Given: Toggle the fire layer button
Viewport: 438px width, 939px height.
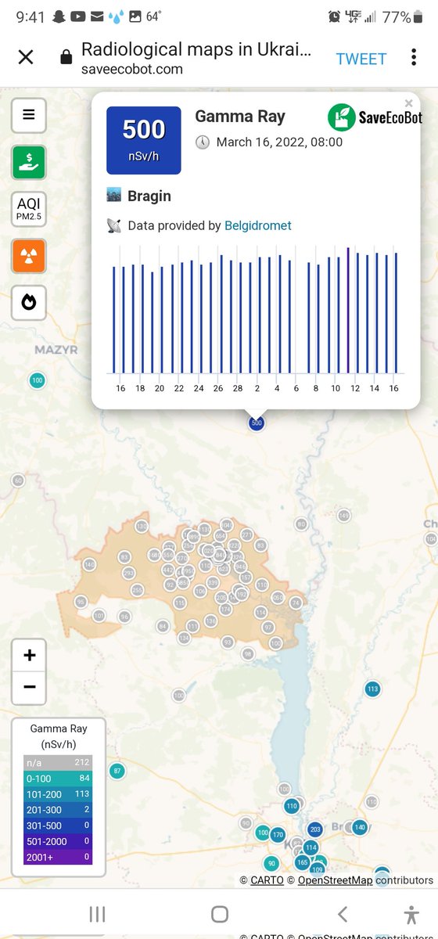Looking at the screenshot, I should [x=29, y=303].
